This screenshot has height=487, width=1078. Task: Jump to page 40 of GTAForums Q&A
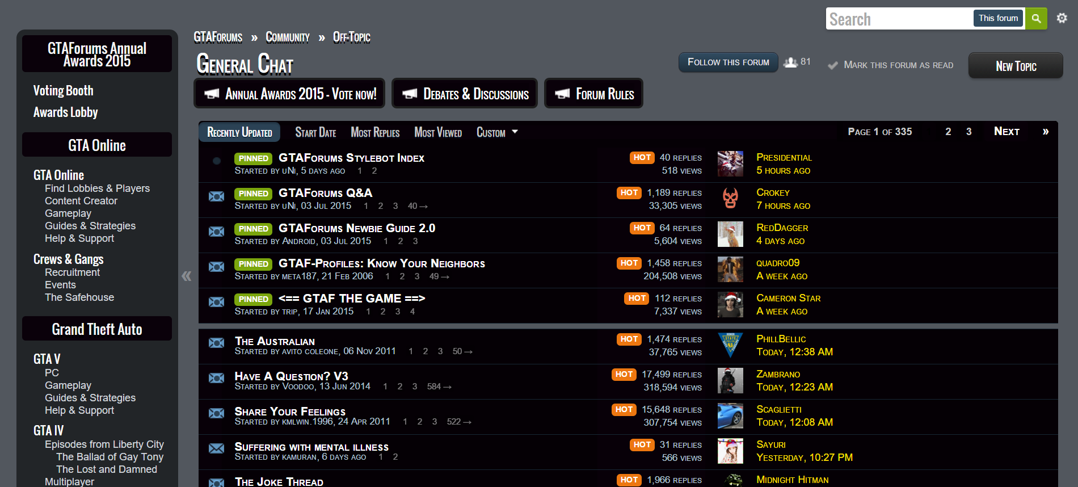tap(417, 206)
